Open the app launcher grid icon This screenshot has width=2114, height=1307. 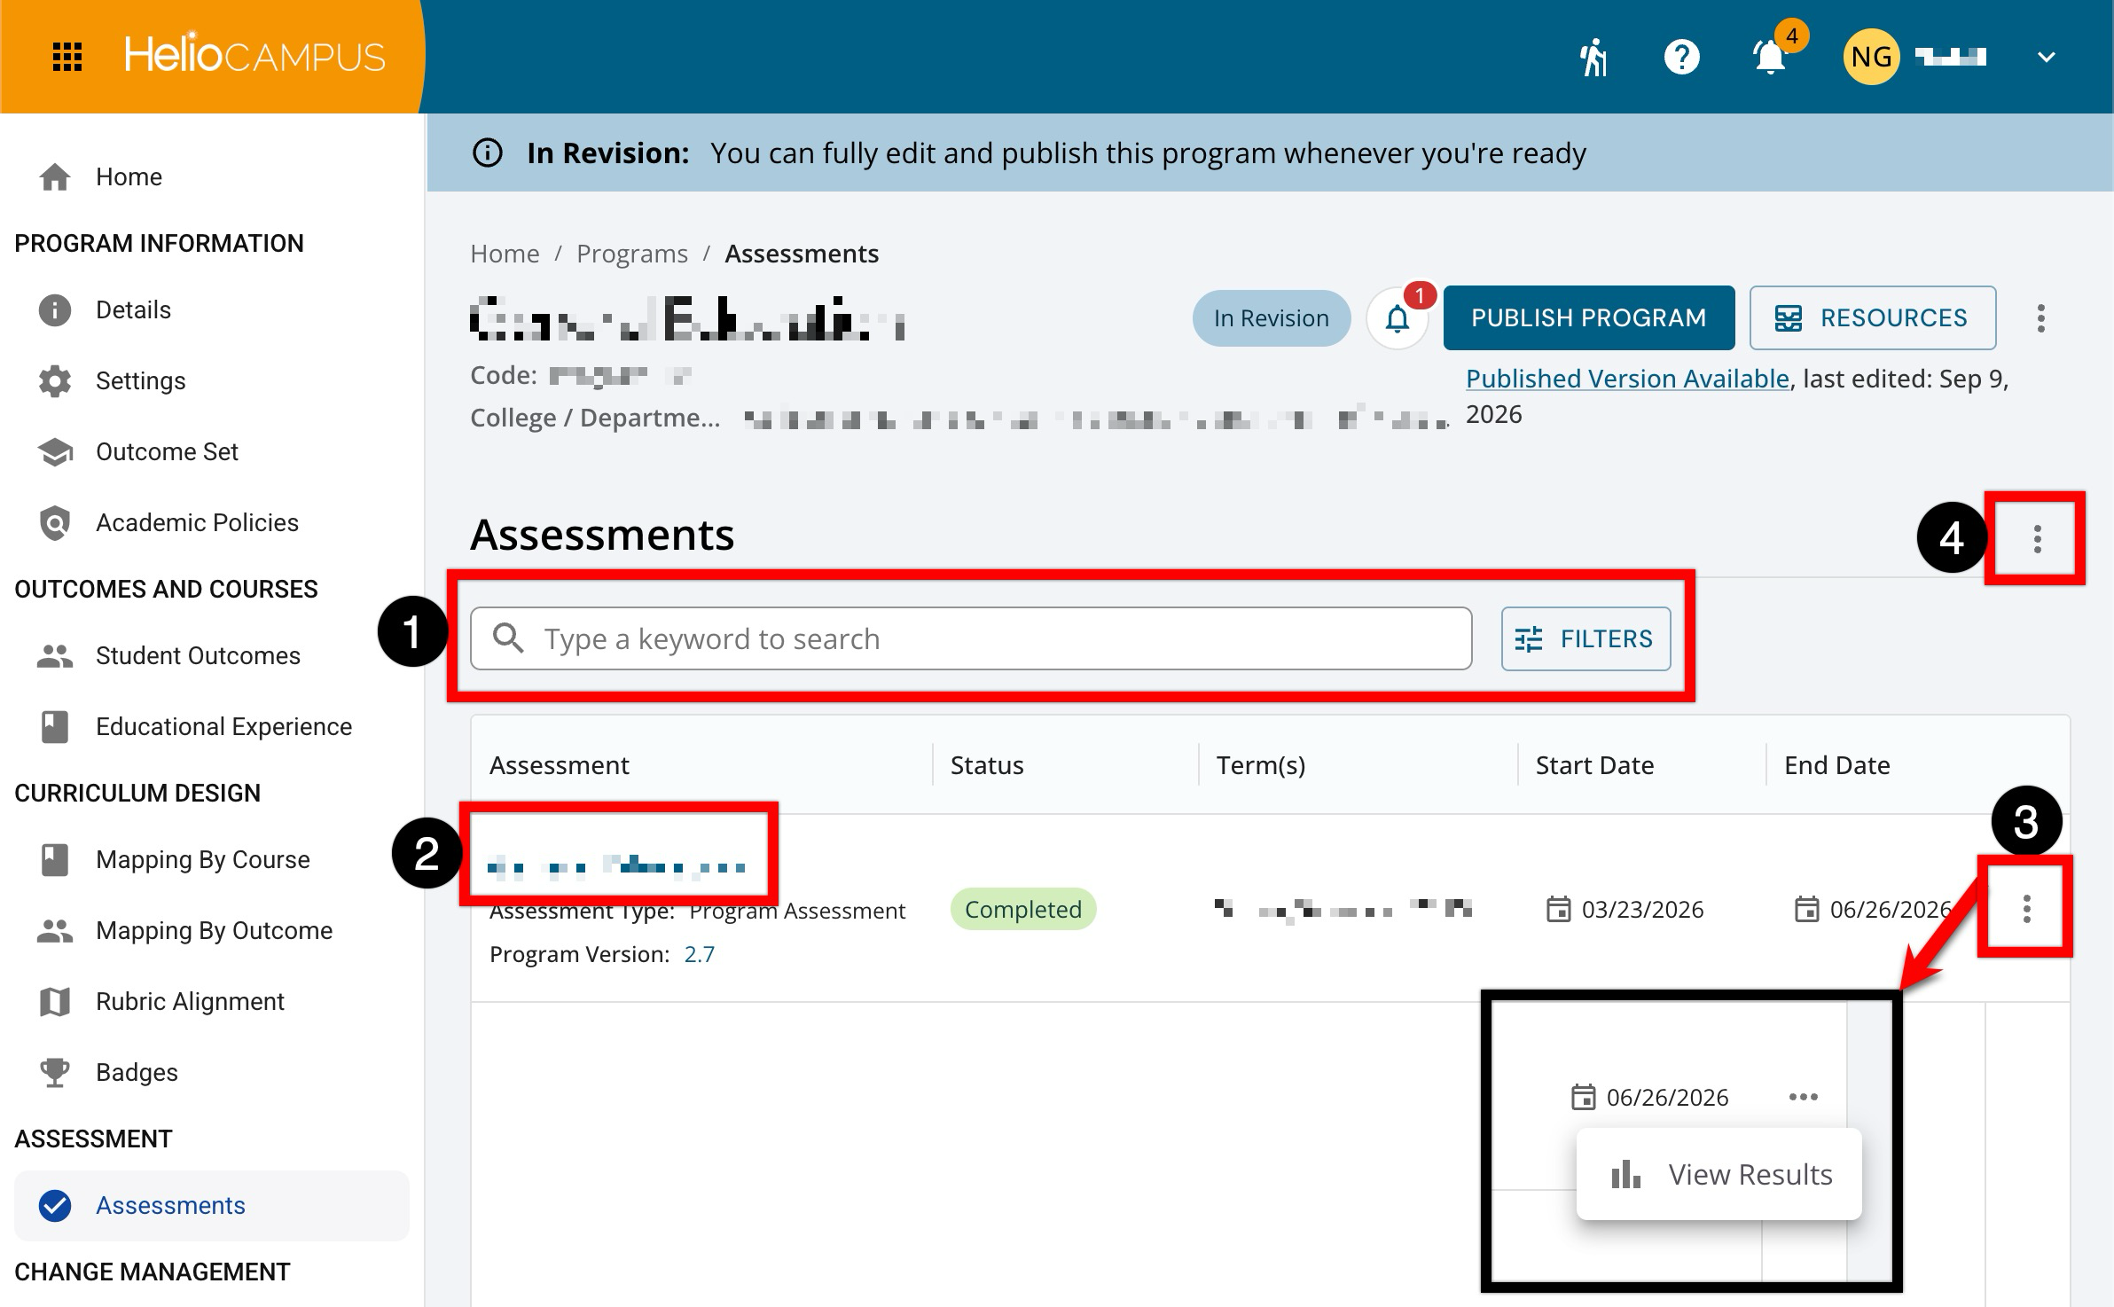(x=67, y=57)
